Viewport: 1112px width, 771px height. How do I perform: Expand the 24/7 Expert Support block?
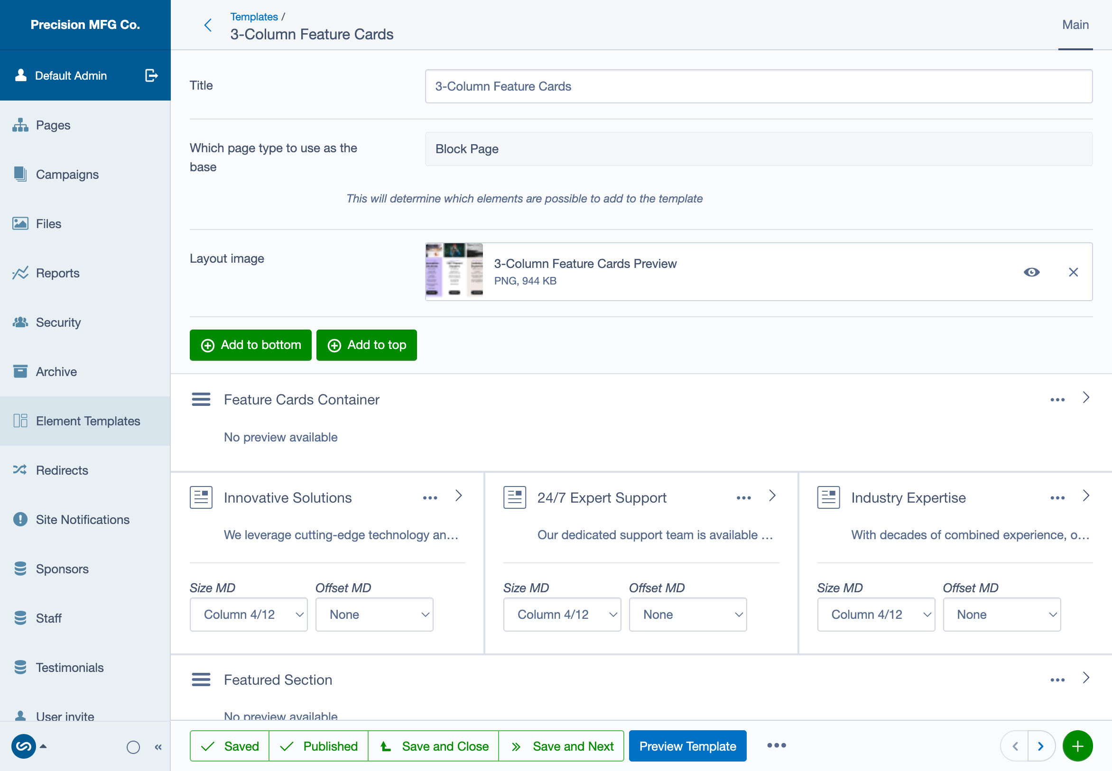click(772, 496)
